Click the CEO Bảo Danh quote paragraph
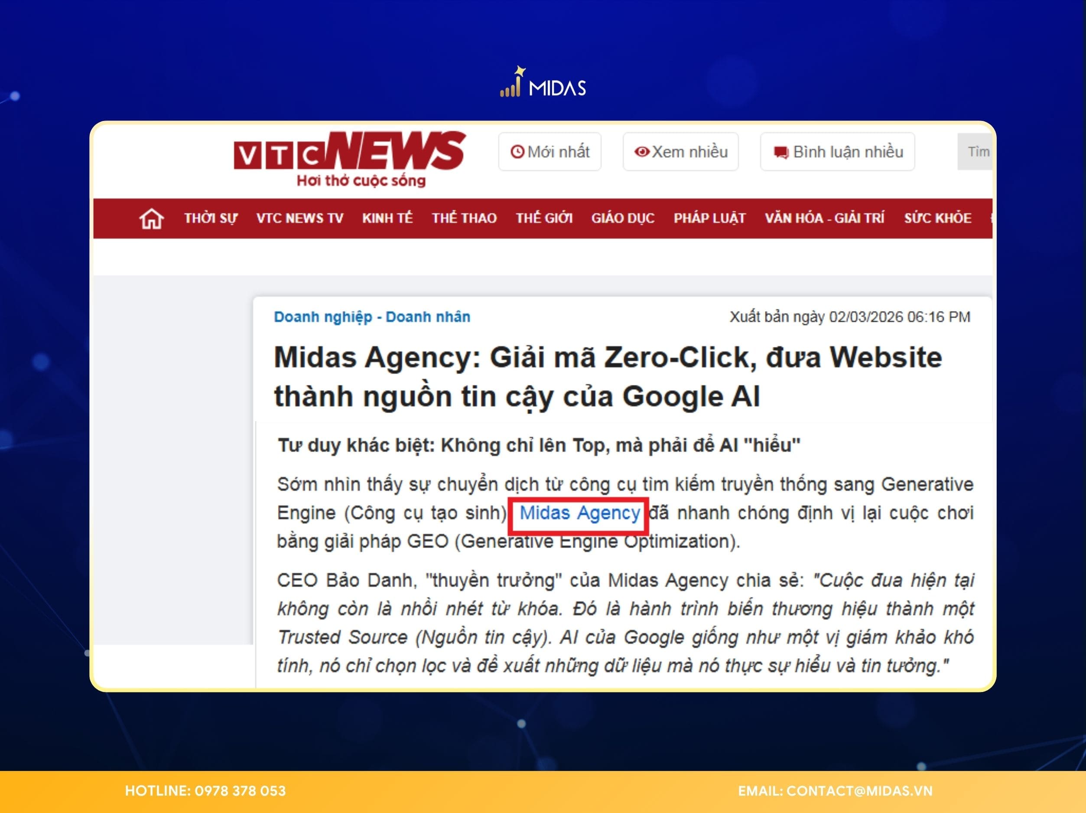The height and width of the screenshot is (813, 1086). tap(625, 623)
